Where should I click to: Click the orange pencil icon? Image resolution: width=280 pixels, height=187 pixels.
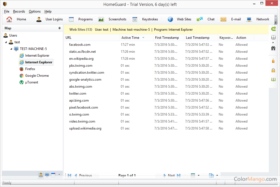[x=274, y=61]
